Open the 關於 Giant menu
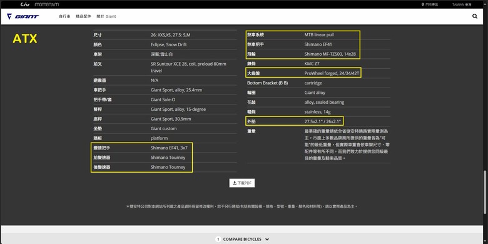Screen dimensions: 488x244 click(106, 16)
